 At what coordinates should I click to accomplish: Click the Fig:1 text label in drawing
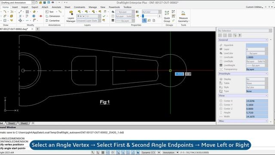point(105,102)
